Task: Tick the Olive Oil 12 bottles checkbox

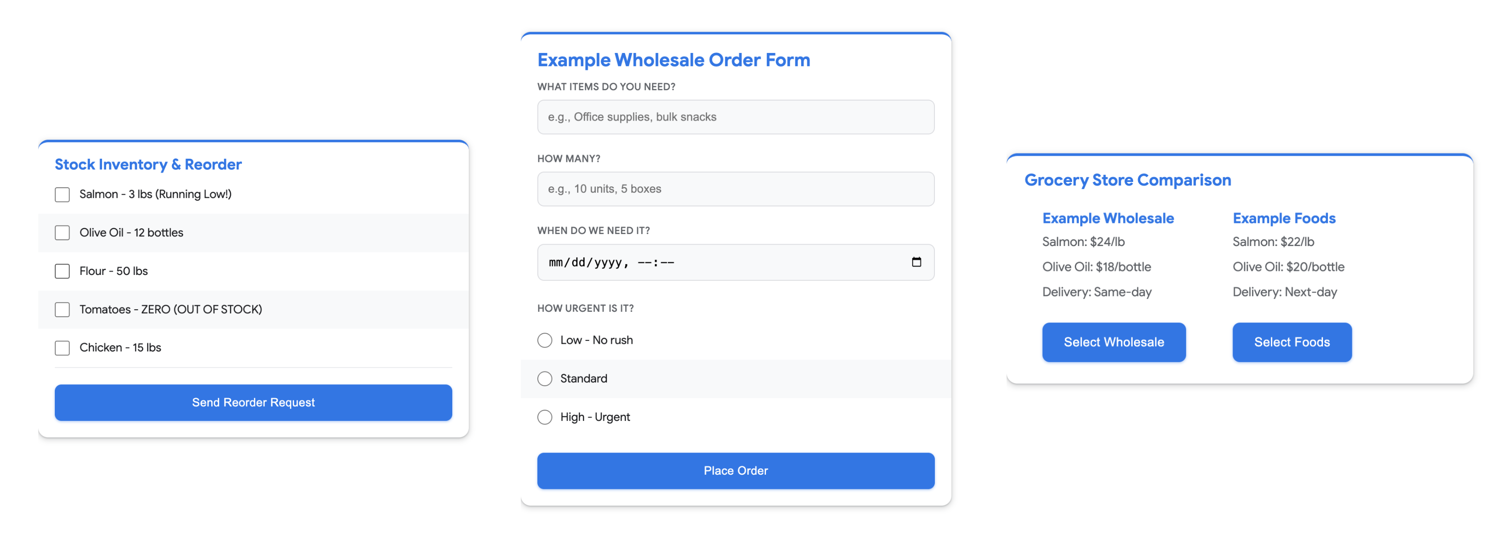Action: (62, 233)
